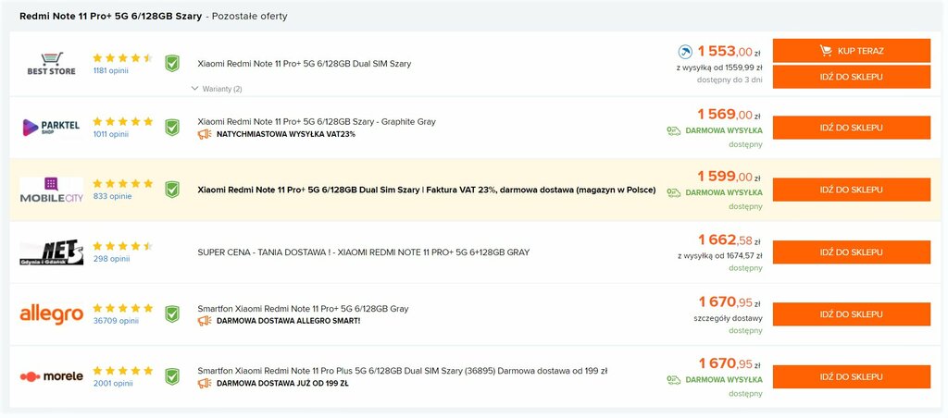This screenshot has width=948, height=418.
Task: Open the 36709 opinii reviews link
Action: 116,321
